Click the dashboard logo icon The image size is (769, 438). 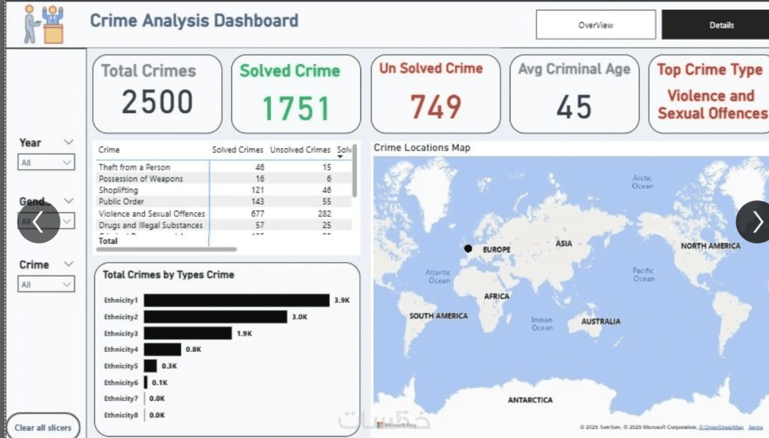(44, 24)
